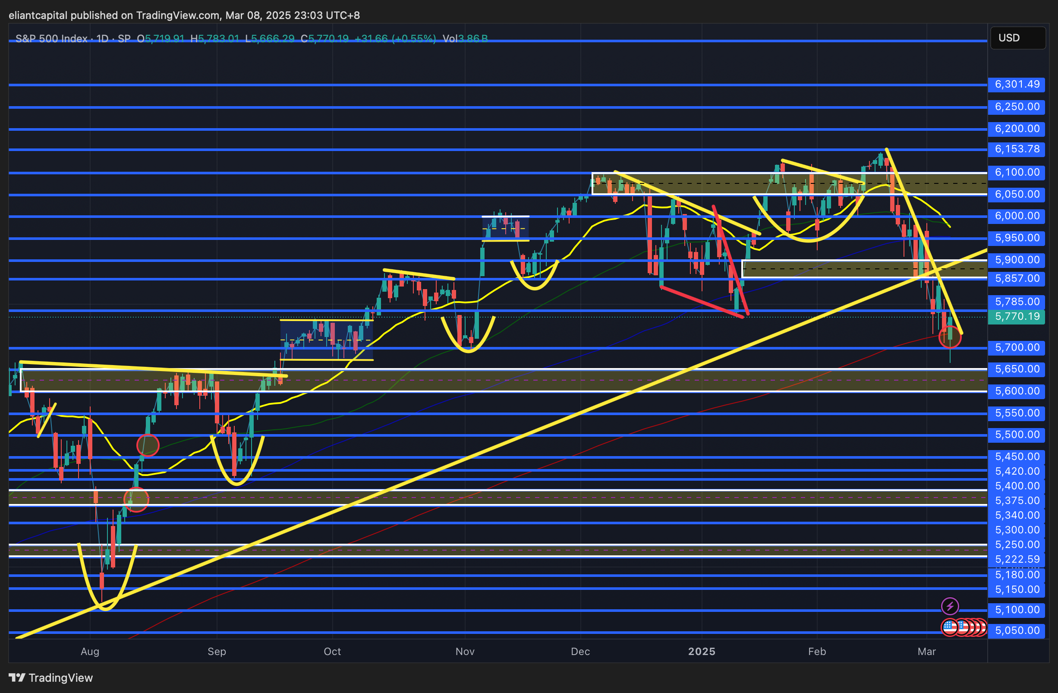1058x693 pixels.
Task: Click the TradingView text link at bottom
Action: coord(60,677)
